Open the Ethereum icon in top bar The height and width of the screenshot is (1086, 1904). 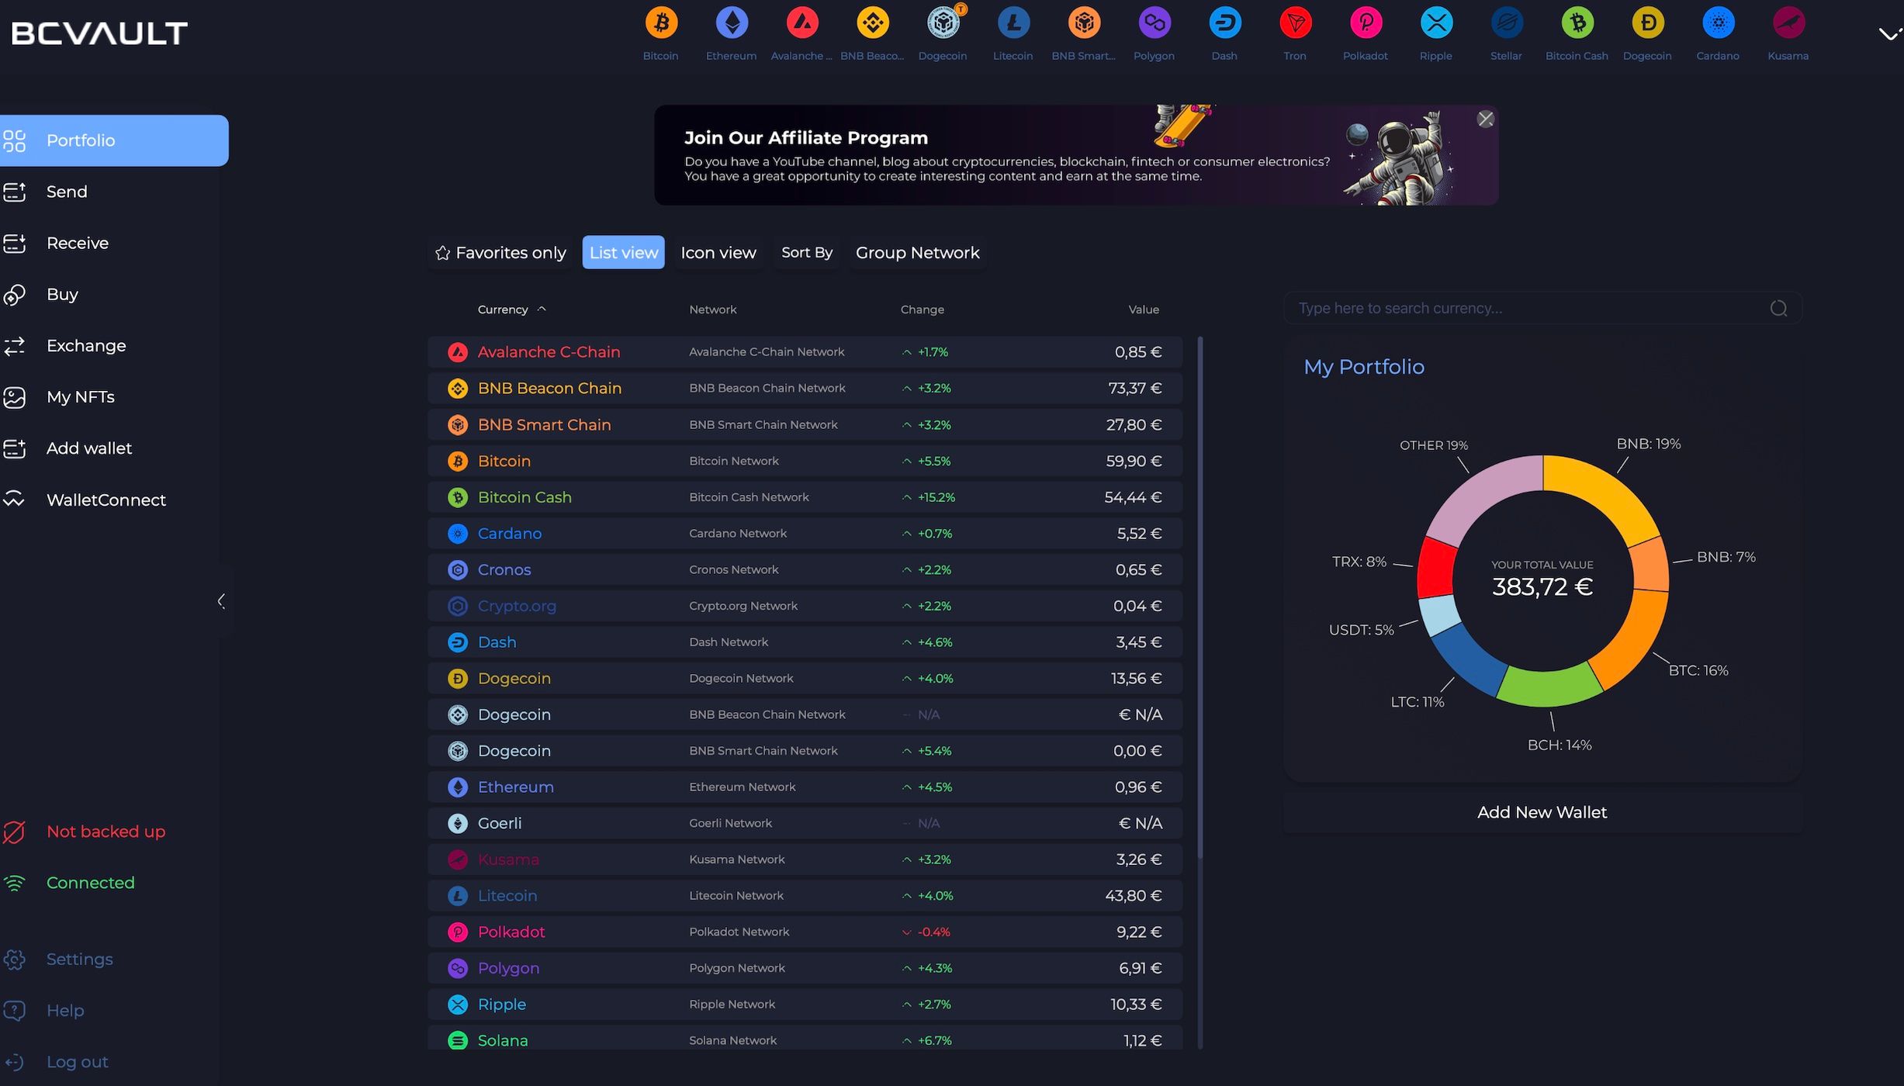(731, 23)
